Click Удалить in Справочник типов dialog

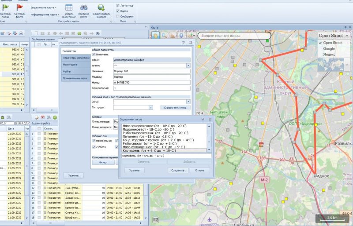tap(135, 170)
